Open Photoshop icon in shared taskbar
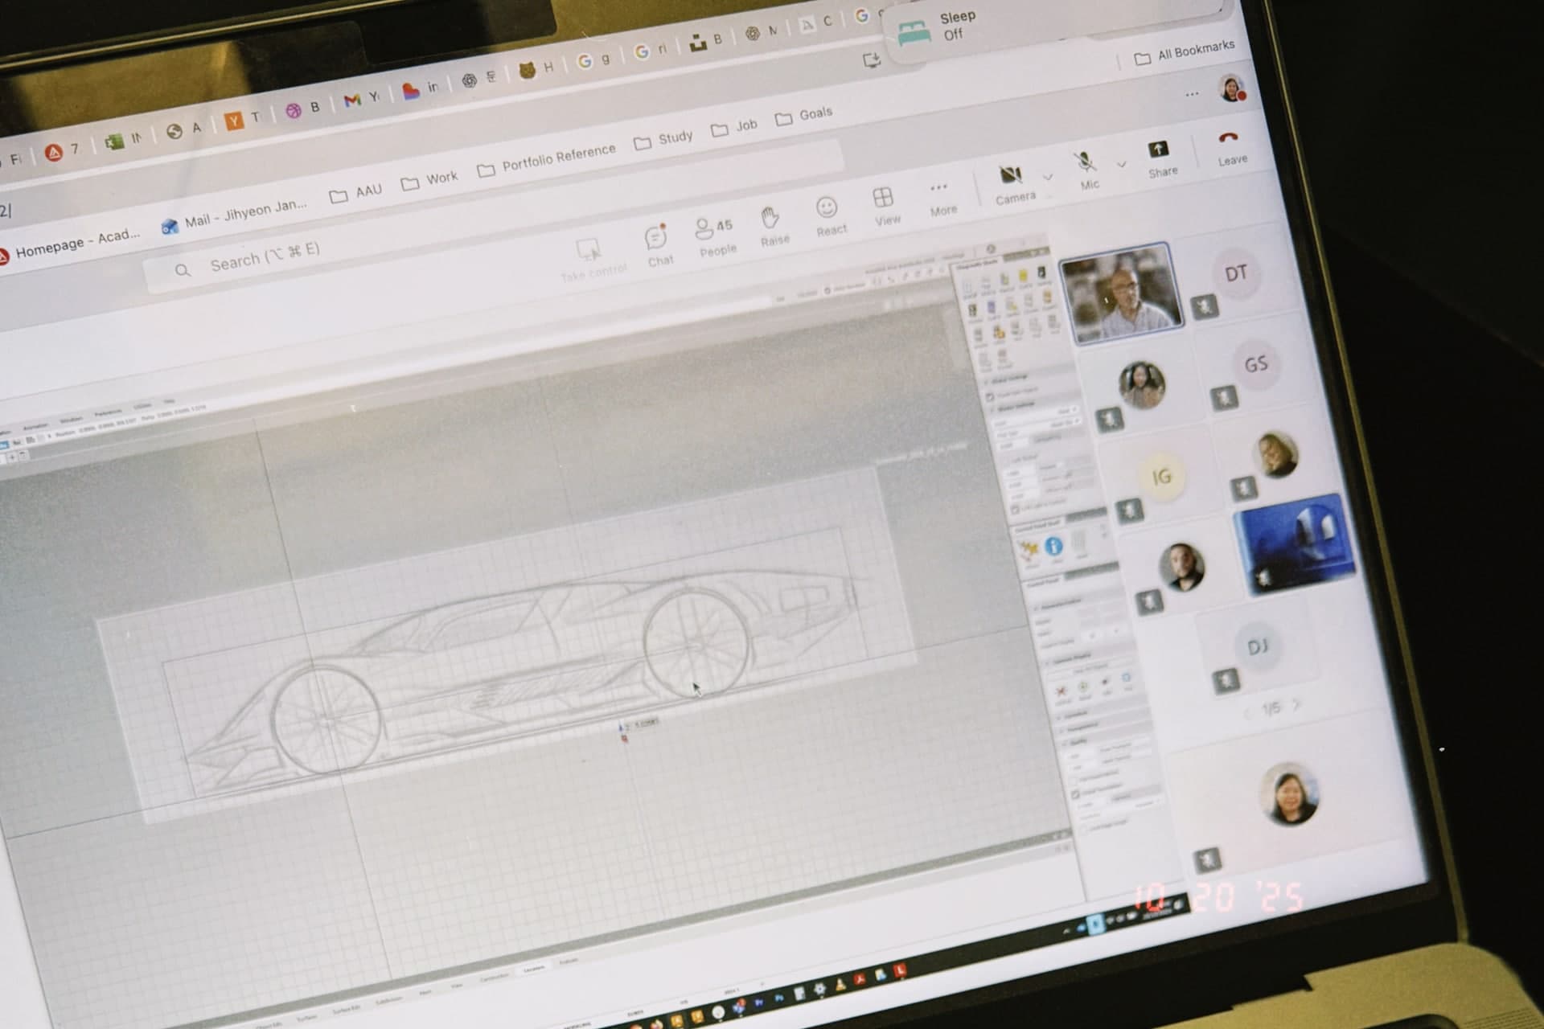Viewport: 1544px width, 1029px height. [x=778, y=997]
